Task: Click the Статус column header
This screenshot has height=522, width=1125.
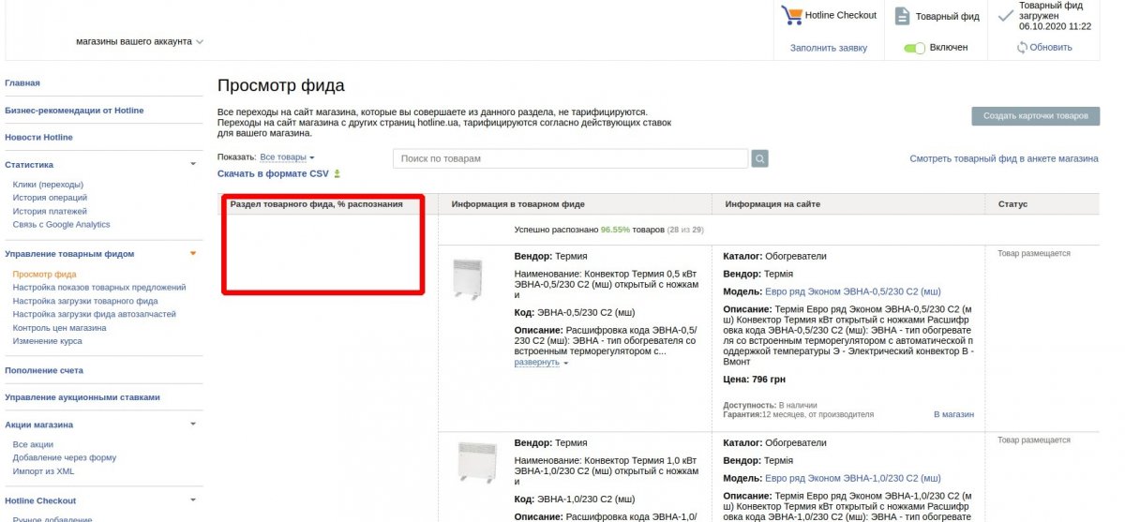Action: click(x=1013, y=203)
